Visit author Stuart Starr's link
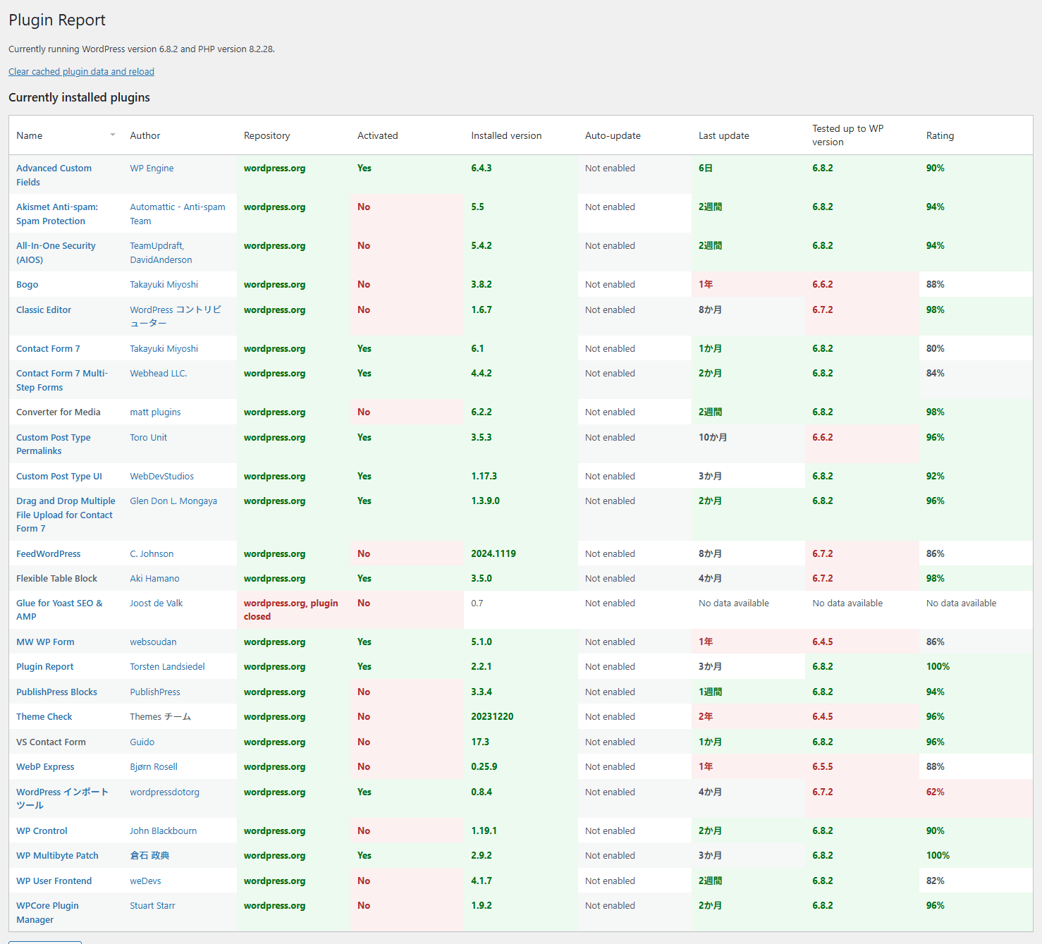The image size is (1042, 944). [152, 905]
